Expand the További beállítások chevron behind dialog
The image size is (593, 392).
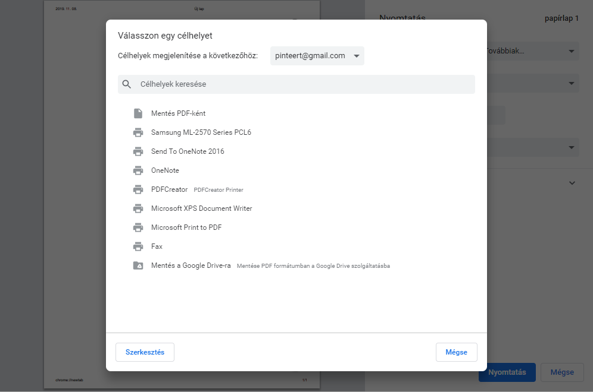pos(572,183)
